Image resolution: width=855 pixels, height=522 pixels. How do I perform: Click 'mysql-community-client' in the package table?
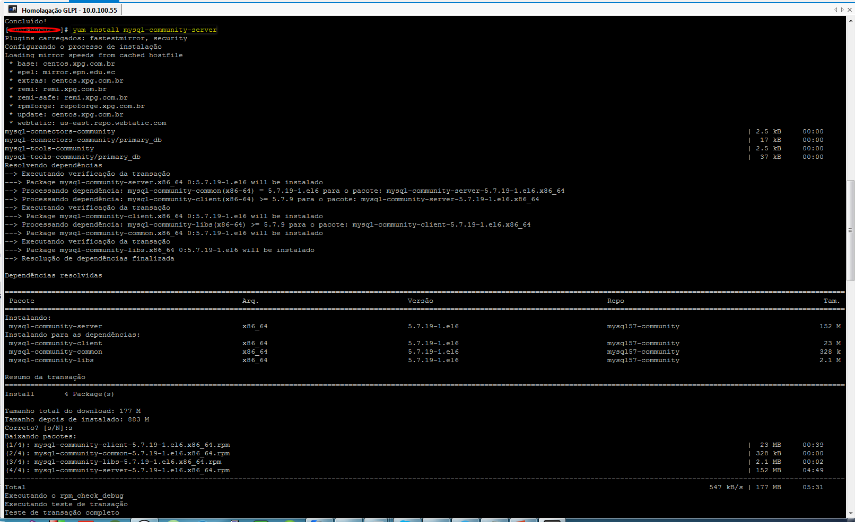point(56,343)
